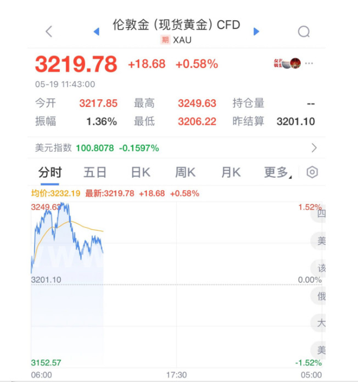
Task: Switch to the 分时 tab
Action: [x=50, y=172]
